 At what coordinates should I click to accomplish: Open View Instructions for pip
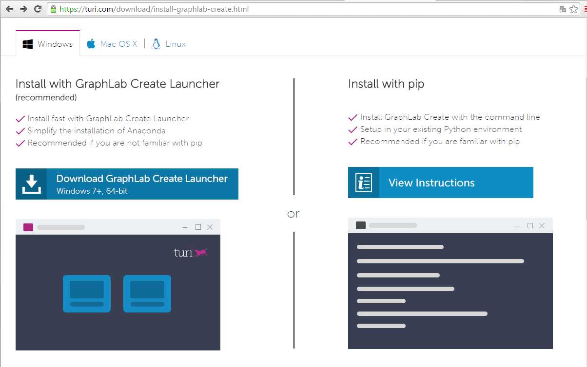tap(441, 183)
